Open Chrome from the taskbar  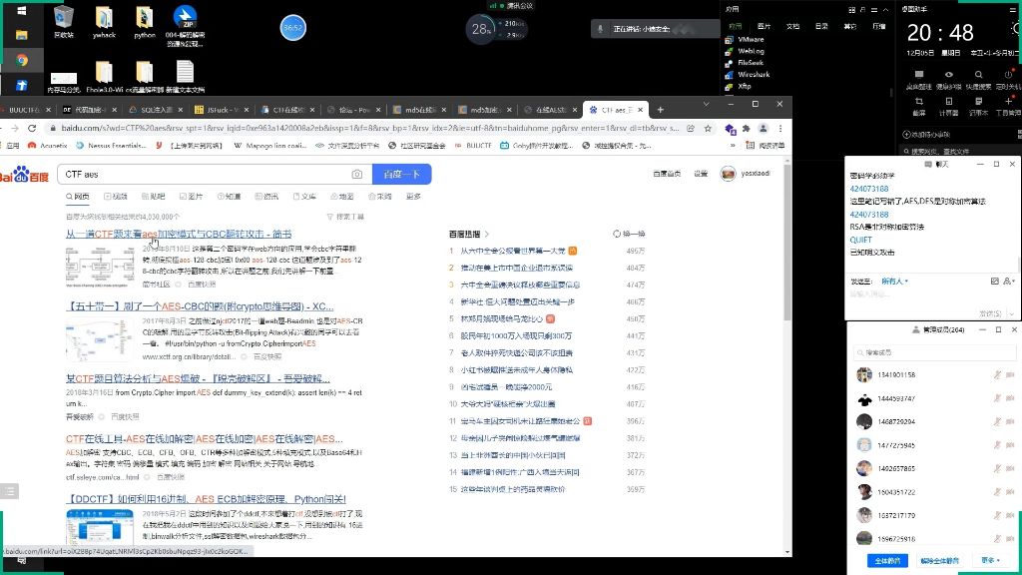click(22, 60)
